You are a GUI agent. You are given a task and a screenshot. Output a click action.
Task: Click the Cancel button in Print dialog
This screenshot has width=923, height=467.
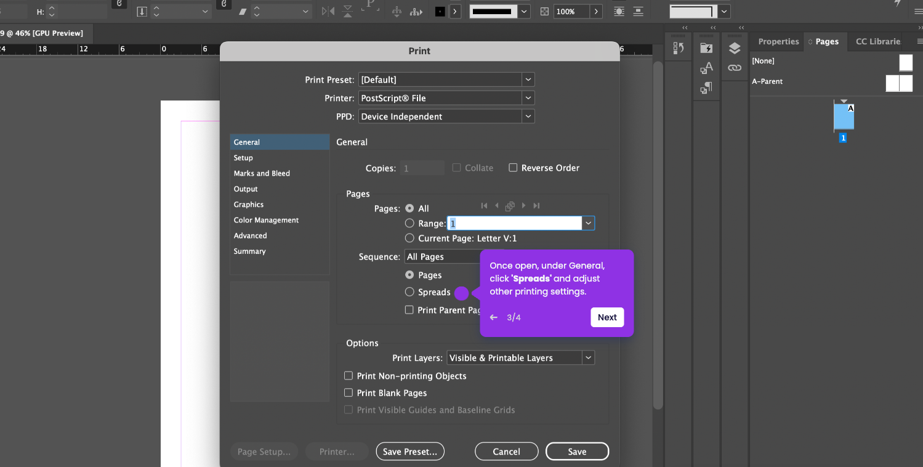(507, 452)
